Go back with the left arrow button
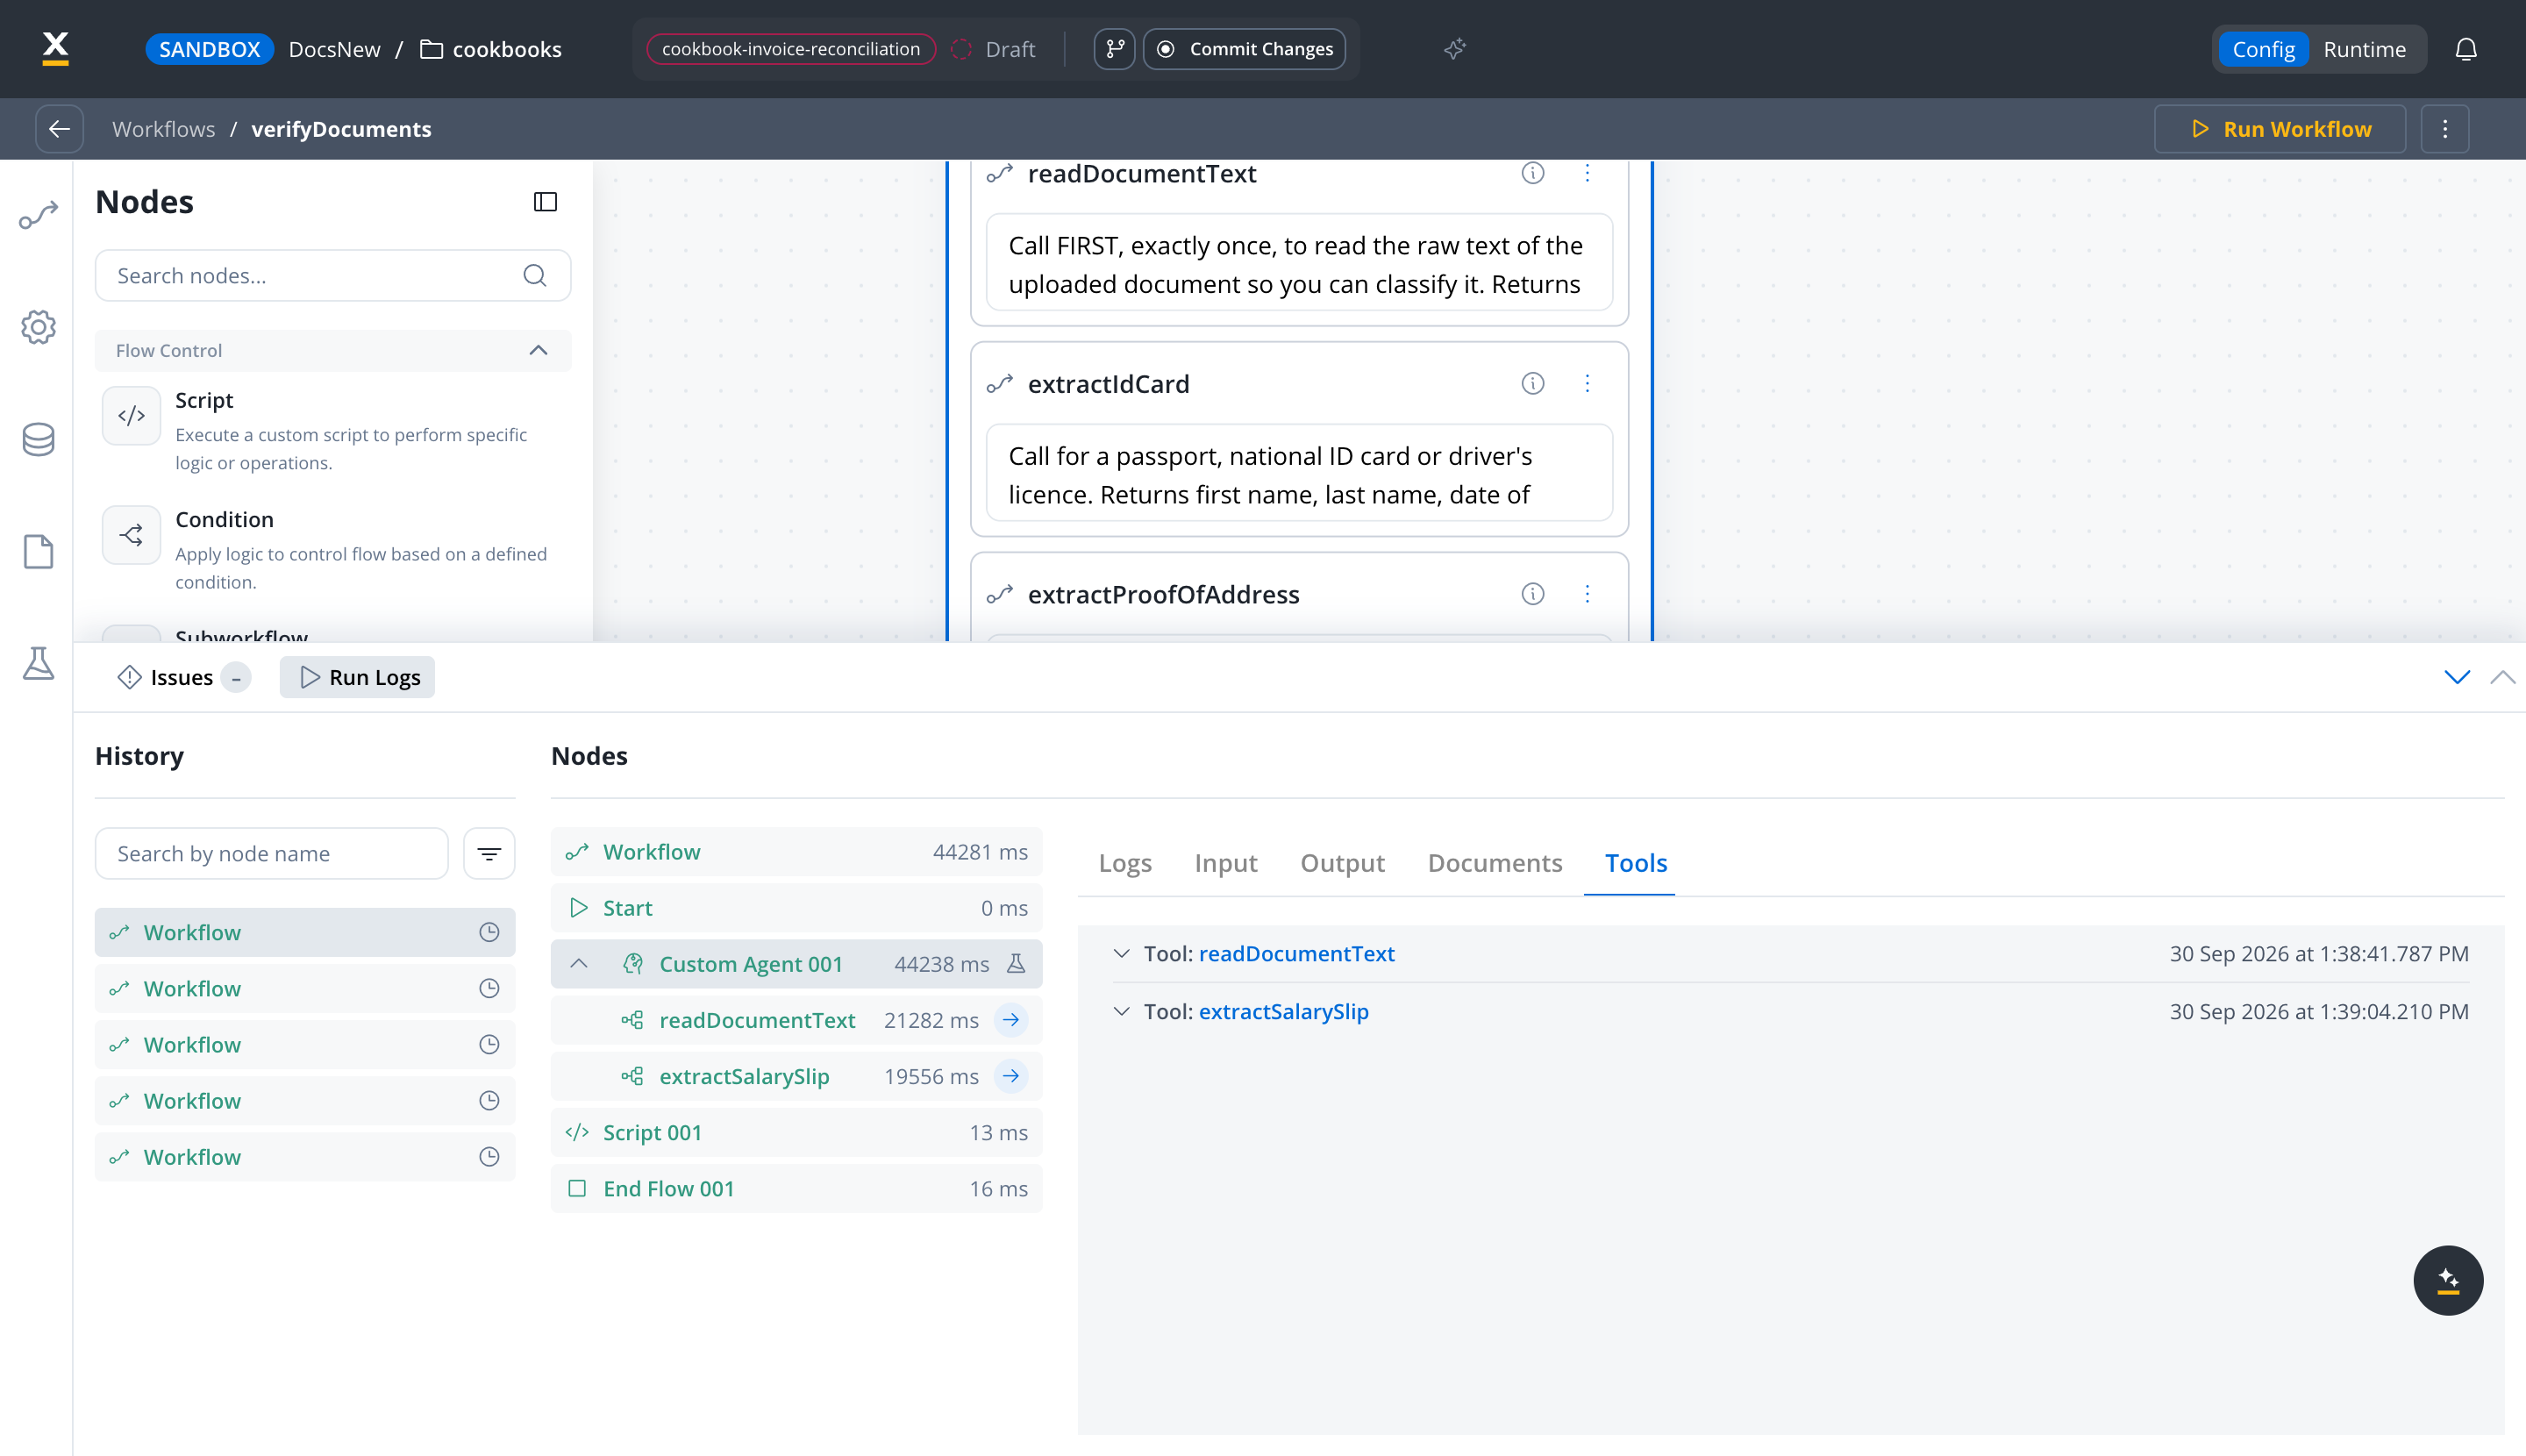Screen dimensions: 2526x1456 59,129
